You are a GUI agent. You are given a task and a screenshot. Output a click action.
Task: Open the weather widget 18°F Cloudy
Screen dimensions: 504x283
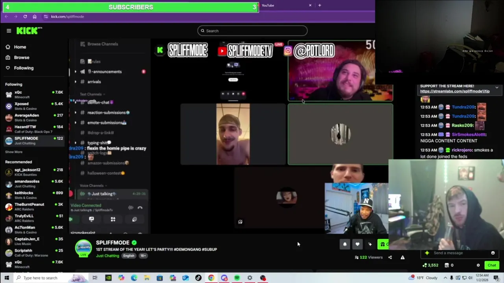click(424, 278)
